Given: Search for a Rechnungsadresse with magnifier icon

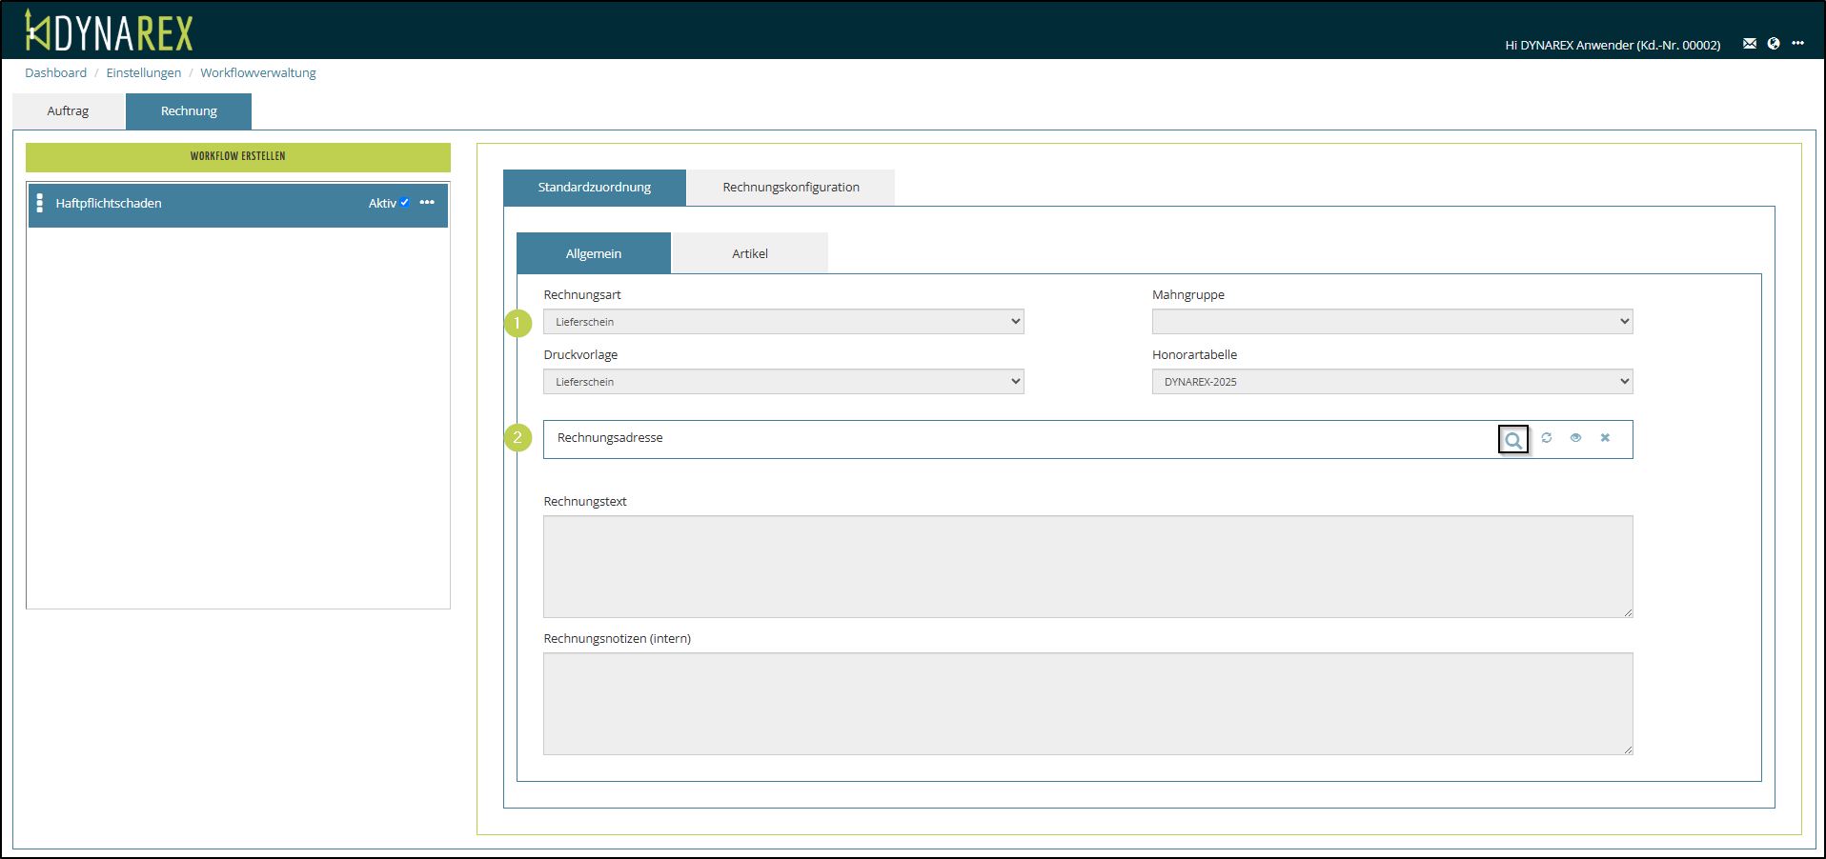Looking at the screenshot, I should pyautogui.click(x=1512, y=439).
